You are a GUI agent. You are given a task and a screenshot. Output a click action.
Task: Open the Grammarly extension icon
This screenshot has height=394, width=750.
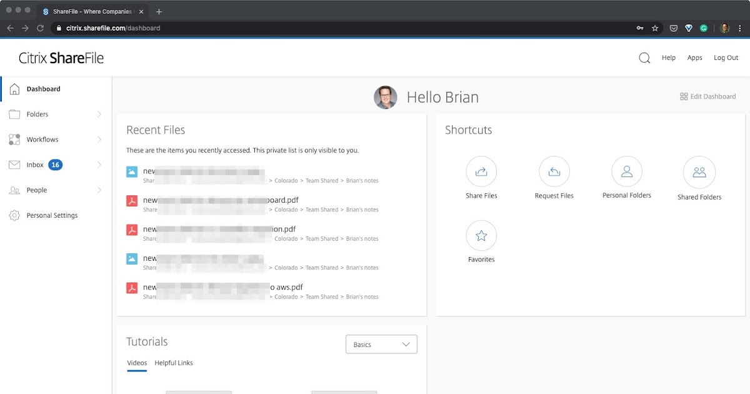tap(704, 28)
